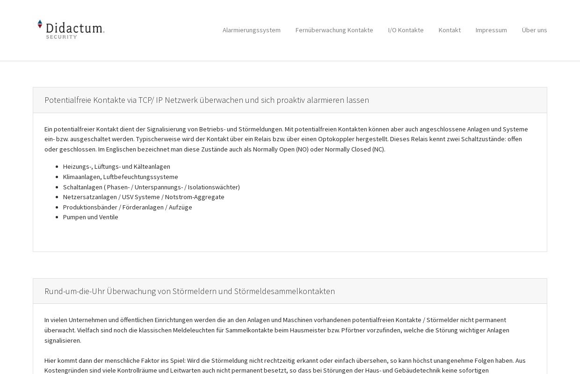Open the Fernüberwachung Kontakte page

coord(334,30)
